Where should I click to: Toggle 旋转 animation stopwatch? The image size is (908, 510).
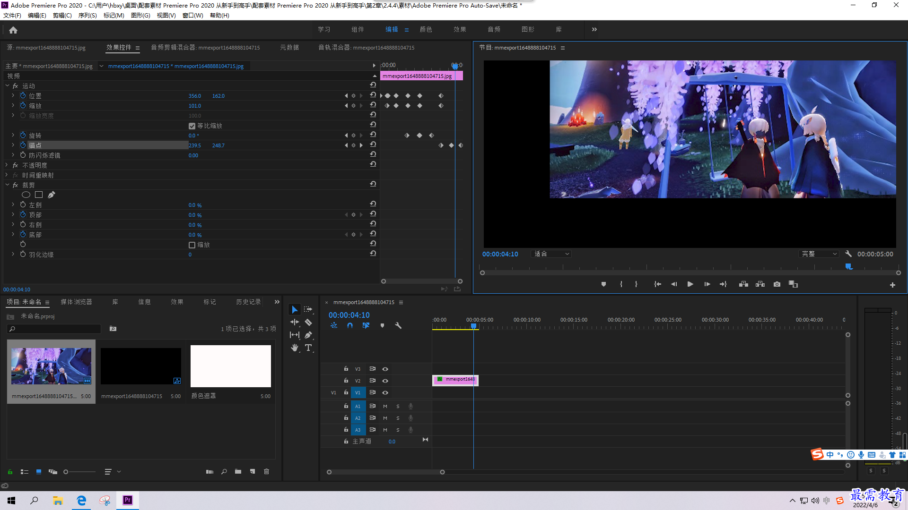pos(23,135)
